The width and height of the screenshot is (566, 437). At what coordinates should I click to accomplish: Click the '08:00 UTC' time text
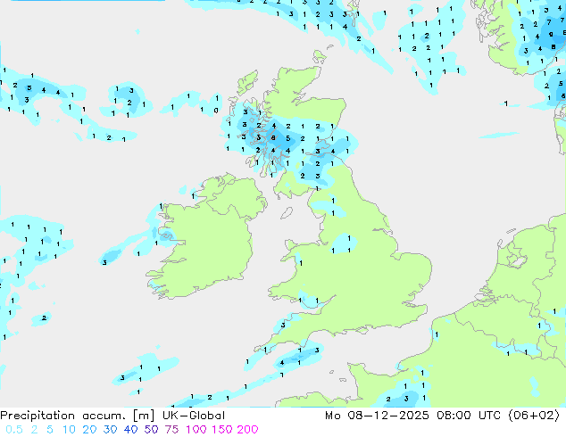pos(469,416)
